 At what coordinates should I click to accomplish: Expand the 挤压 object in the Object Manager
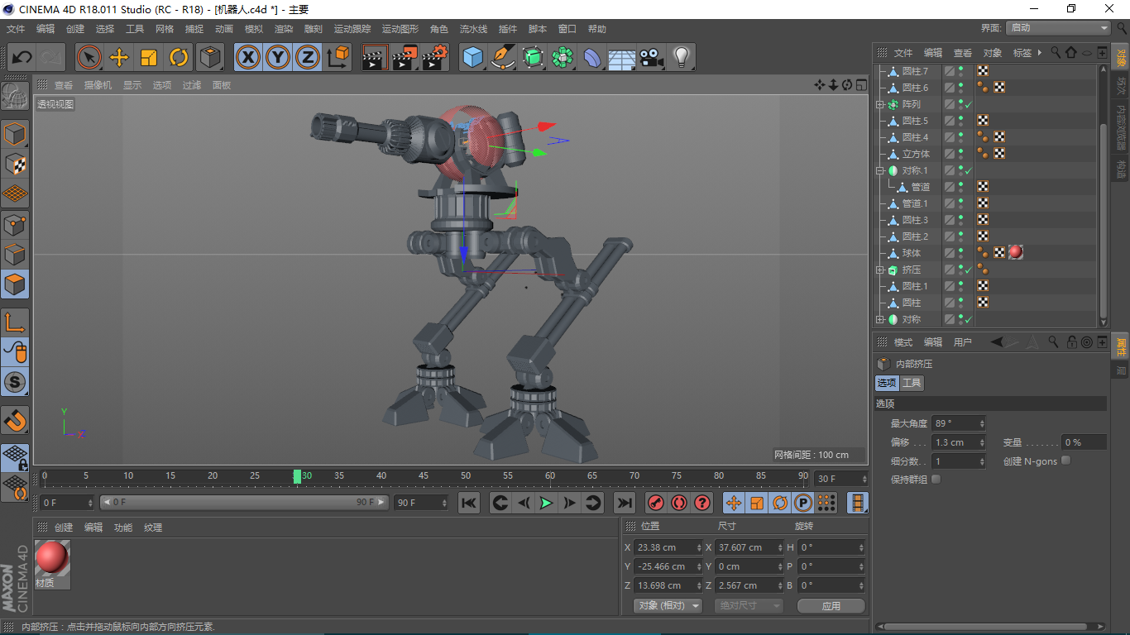878,270
